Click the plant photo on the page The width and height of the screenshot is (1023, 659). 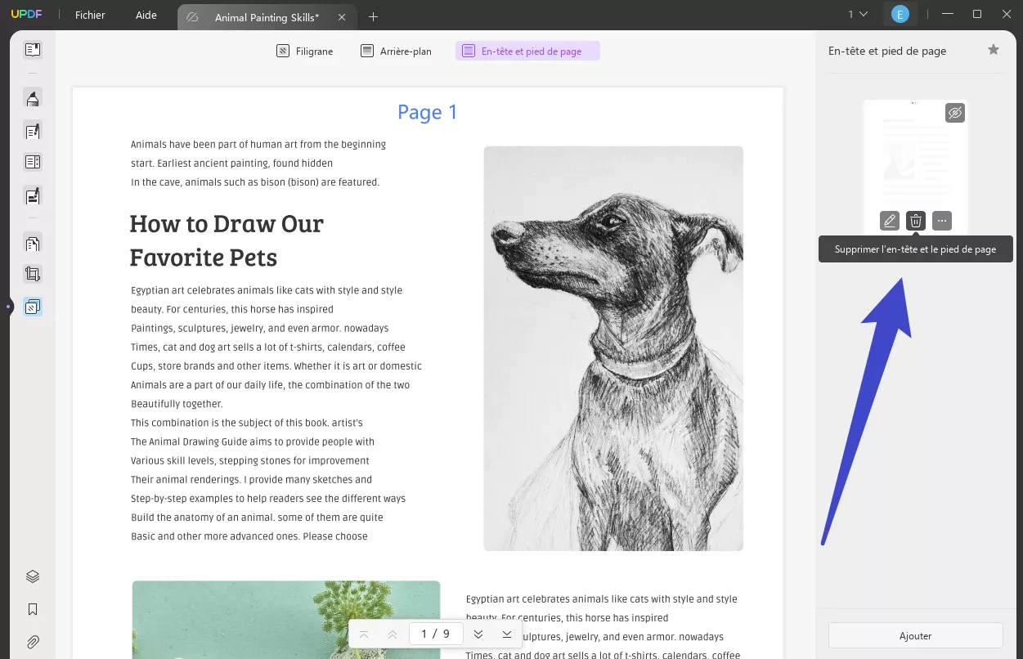click(286, 620)
